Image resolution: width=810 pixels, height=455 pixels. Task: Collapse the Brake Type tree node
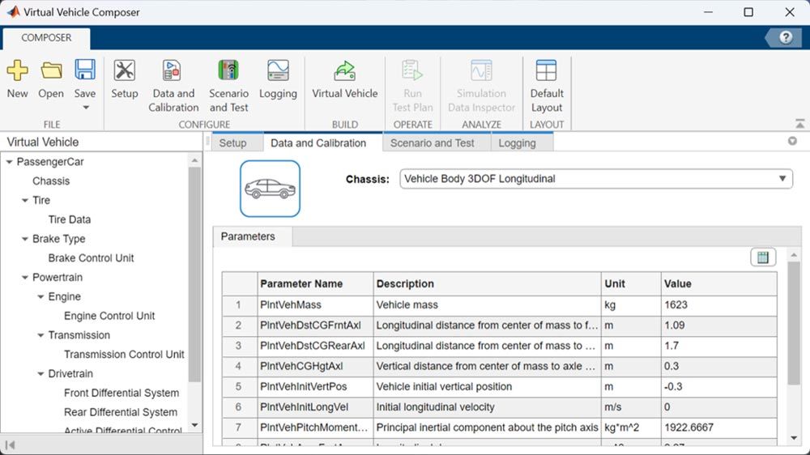click(x=25, y=239)
